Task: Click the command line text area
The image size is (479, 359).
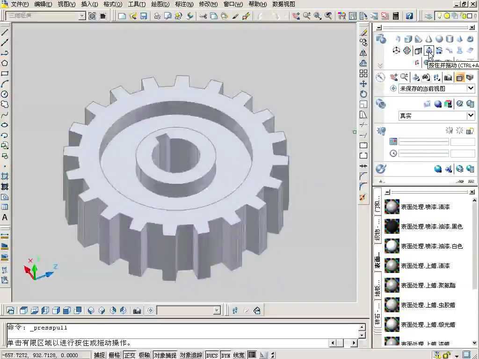Action: pyautogui.click(x=183, y=335)
